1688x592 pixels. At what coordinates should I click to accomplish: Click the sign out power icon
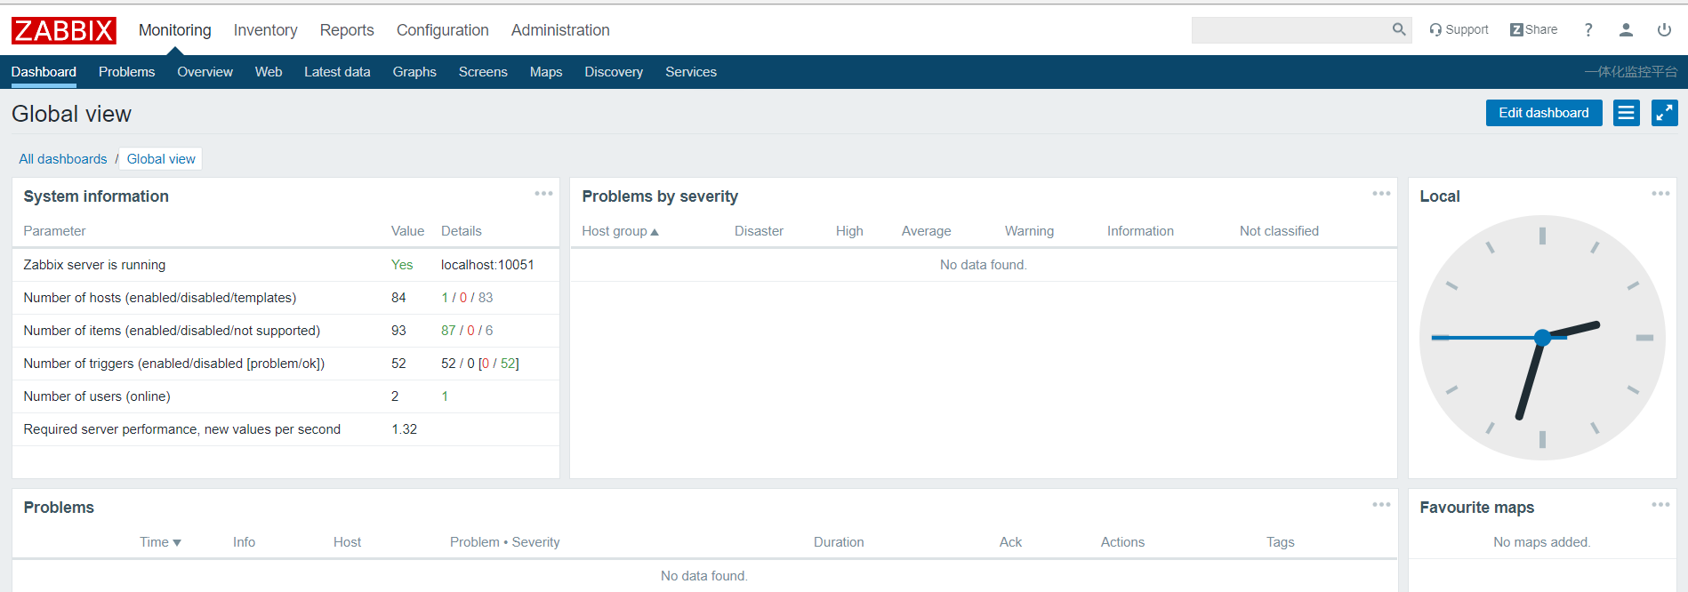(1664, 30)
